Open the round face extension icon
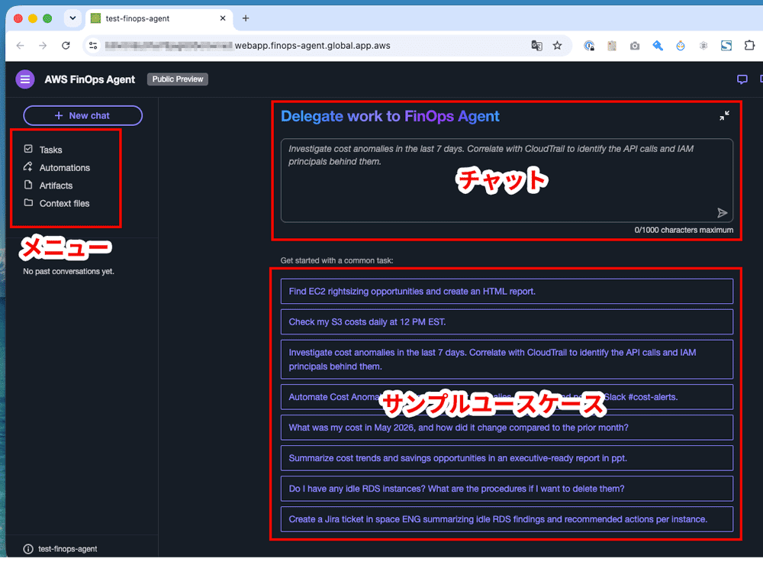The width and height of the screenshot is (763, 578). point(681,46)
